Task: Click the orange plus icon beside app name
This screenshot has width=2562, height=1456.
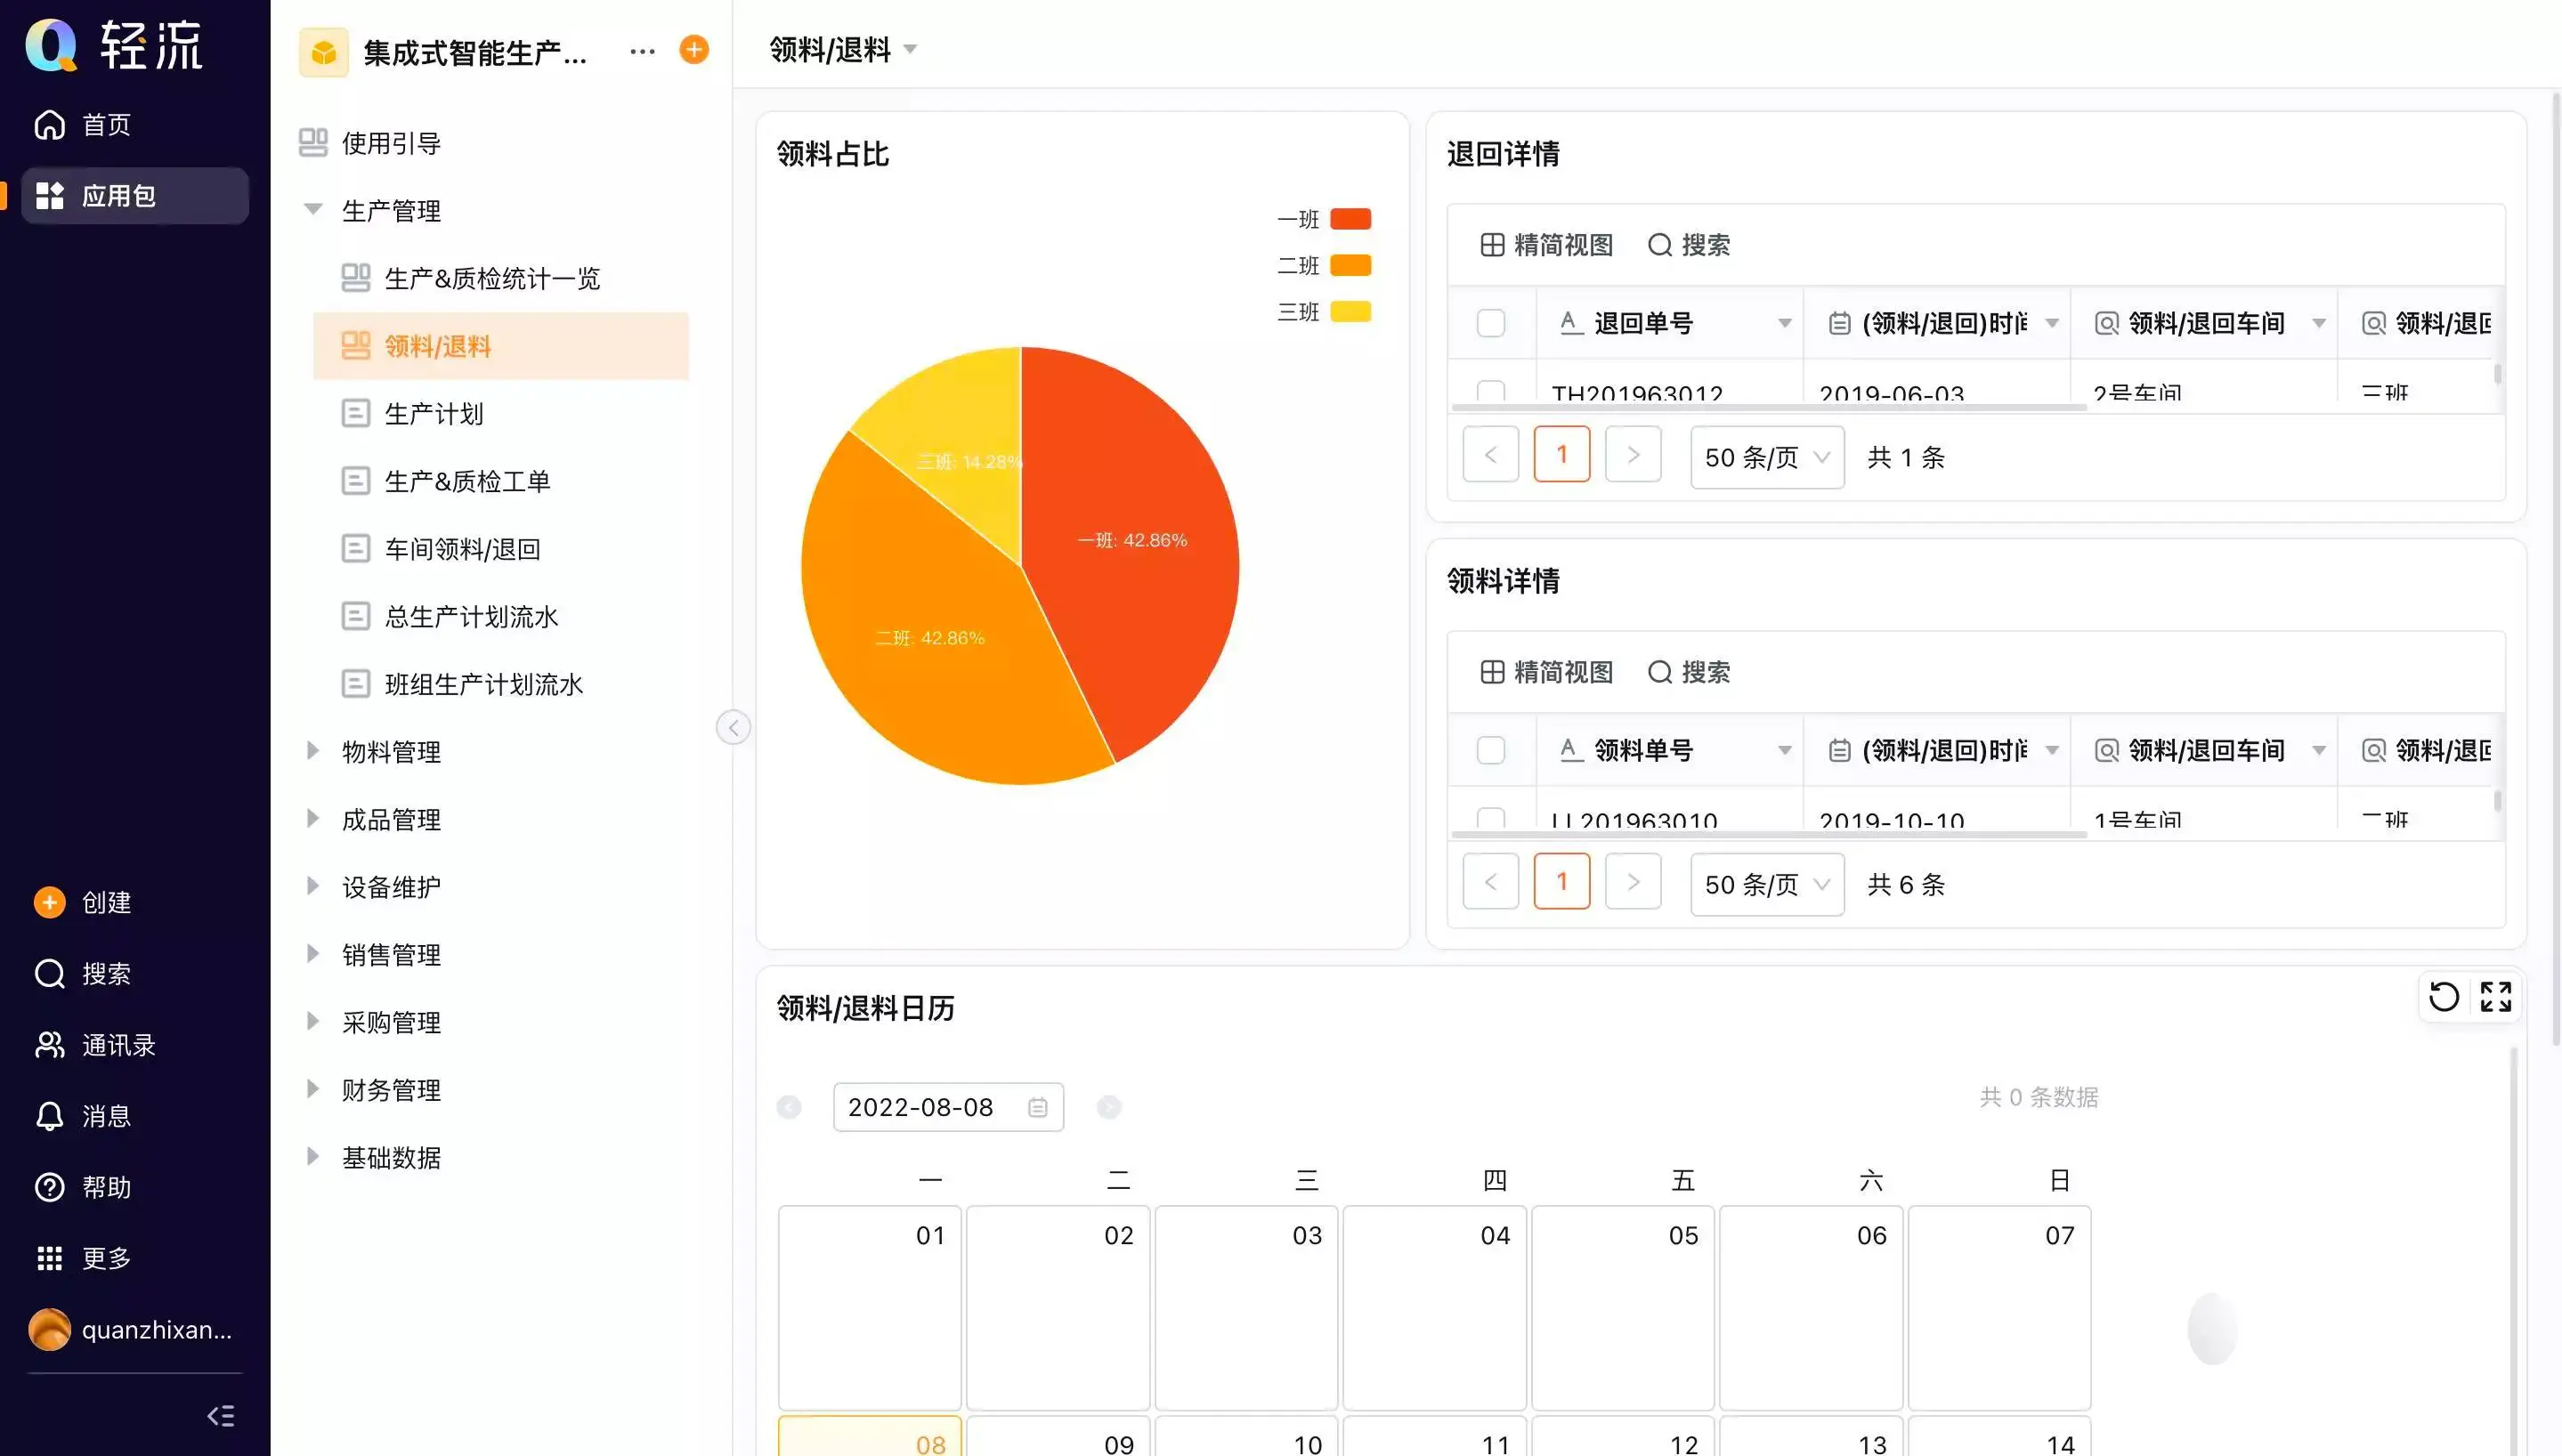Action: click(693, 49)
